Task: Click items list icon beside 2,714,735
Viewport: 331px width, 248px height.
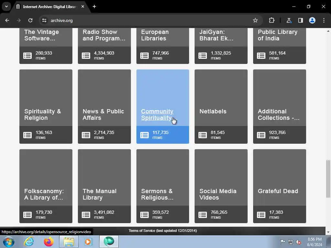Action: pyautogui.click(x=86, y=135)
